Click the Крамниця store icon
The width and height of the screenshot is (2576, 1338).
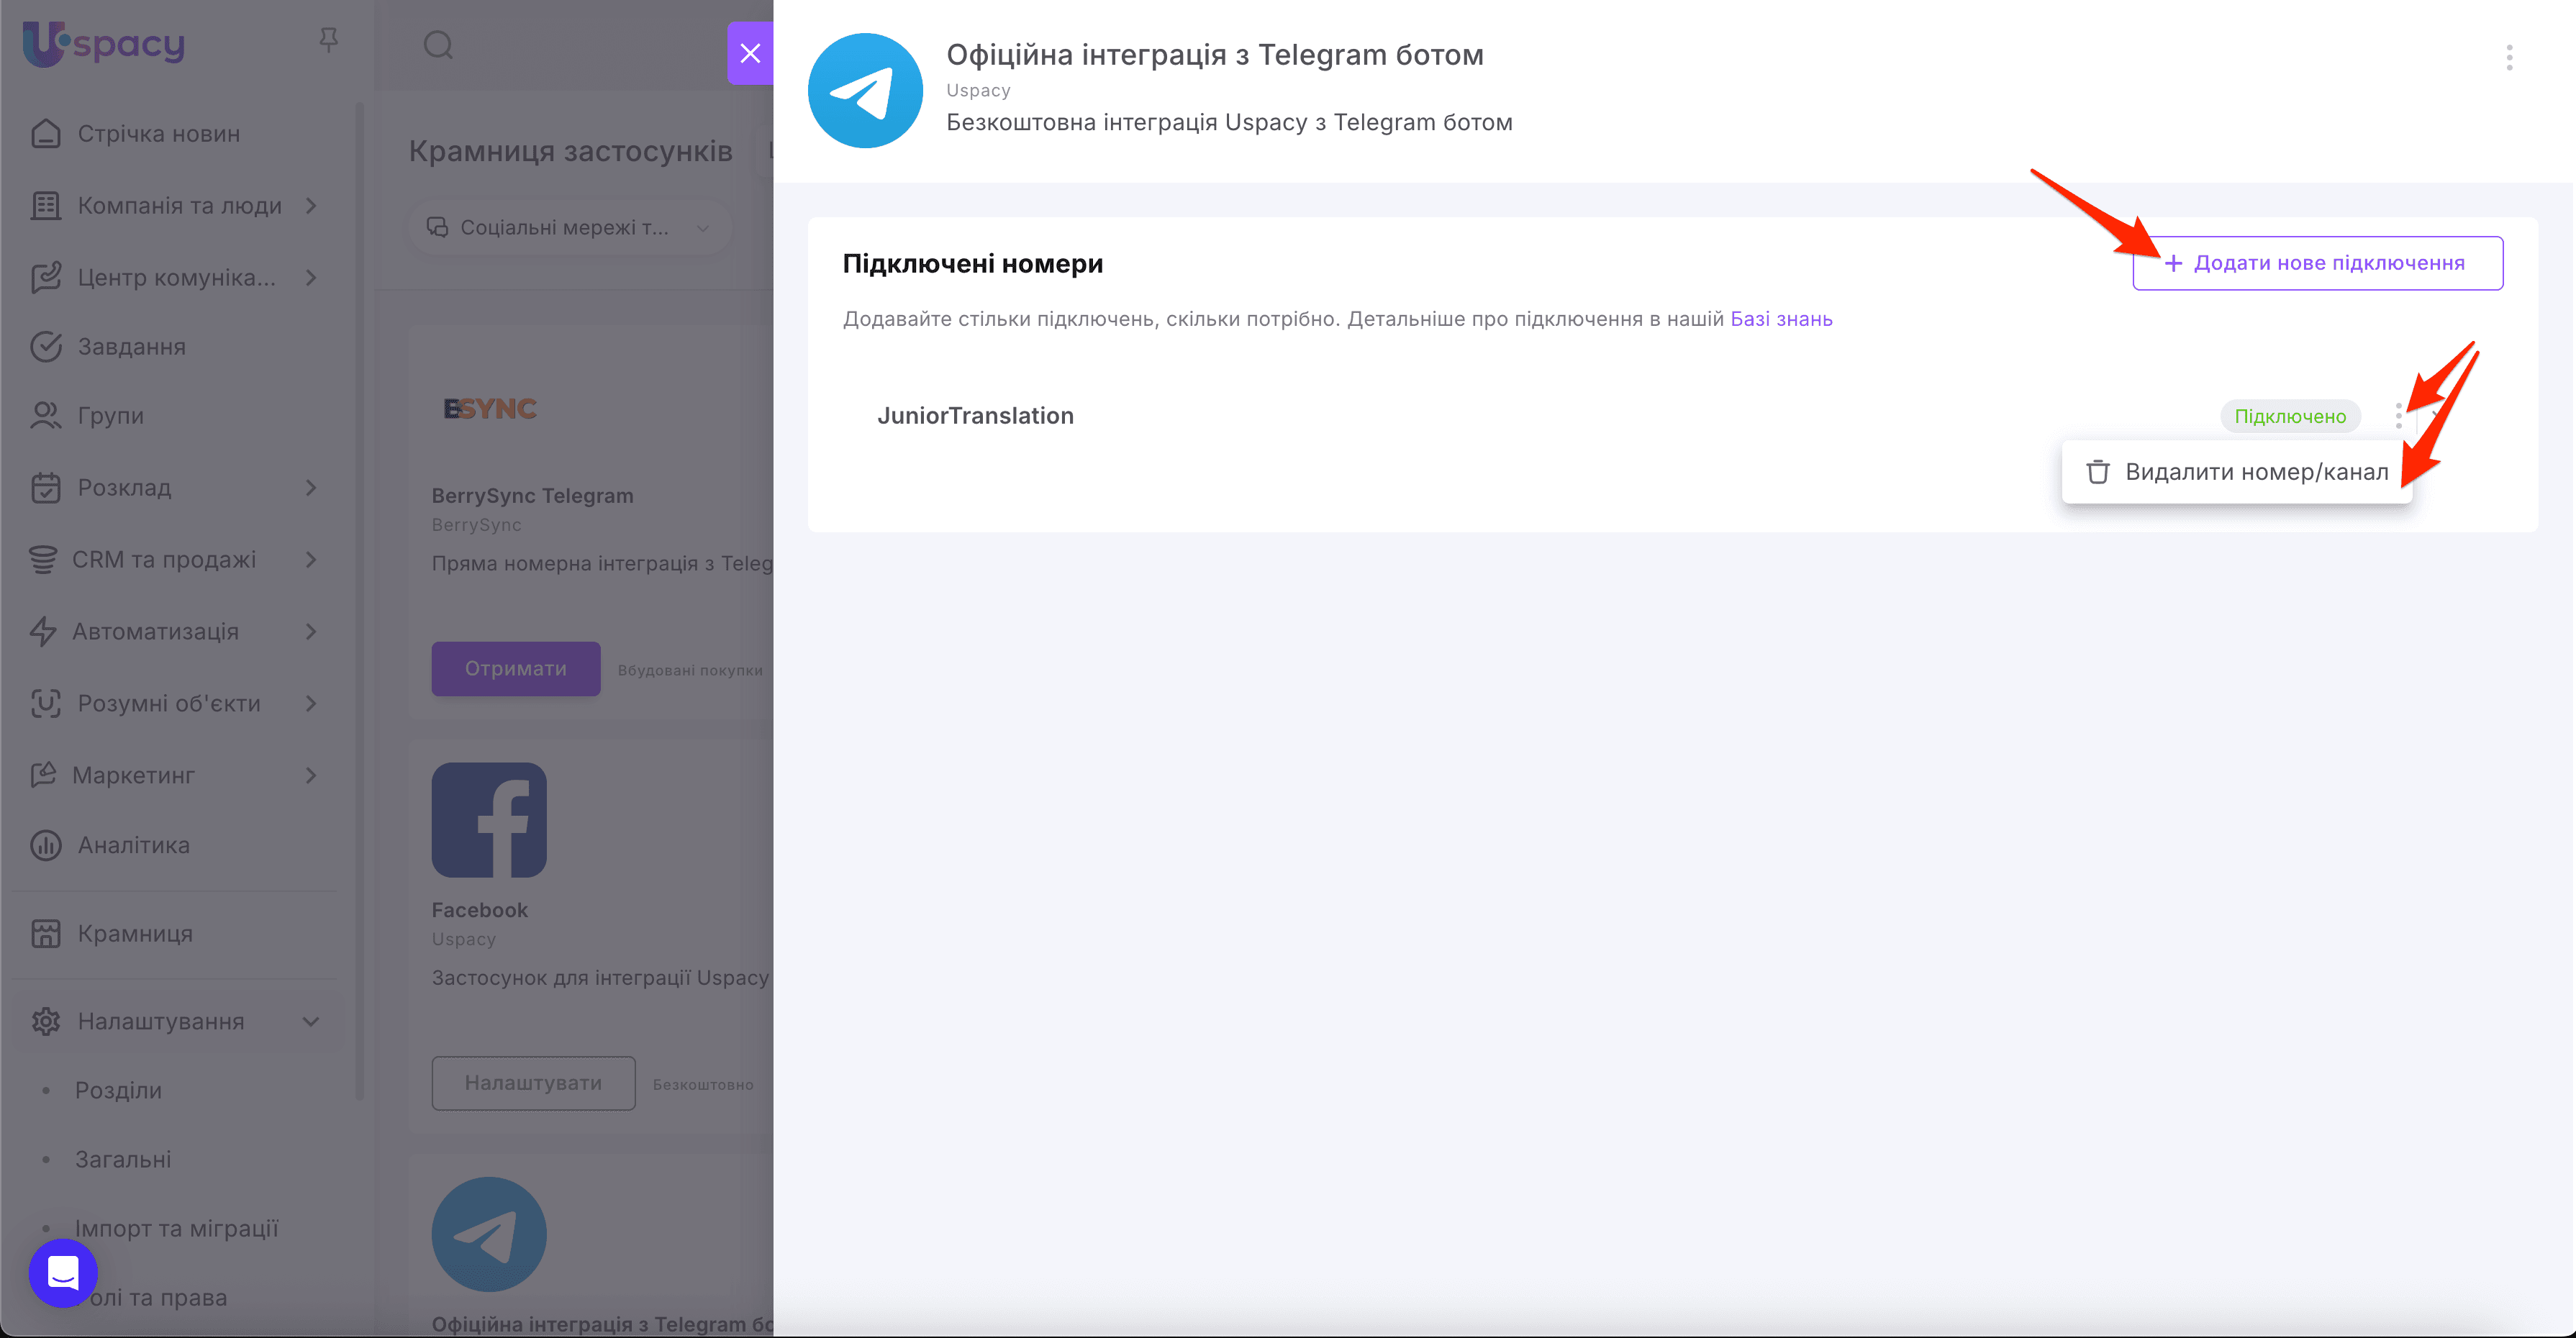(x=46, y=933)
